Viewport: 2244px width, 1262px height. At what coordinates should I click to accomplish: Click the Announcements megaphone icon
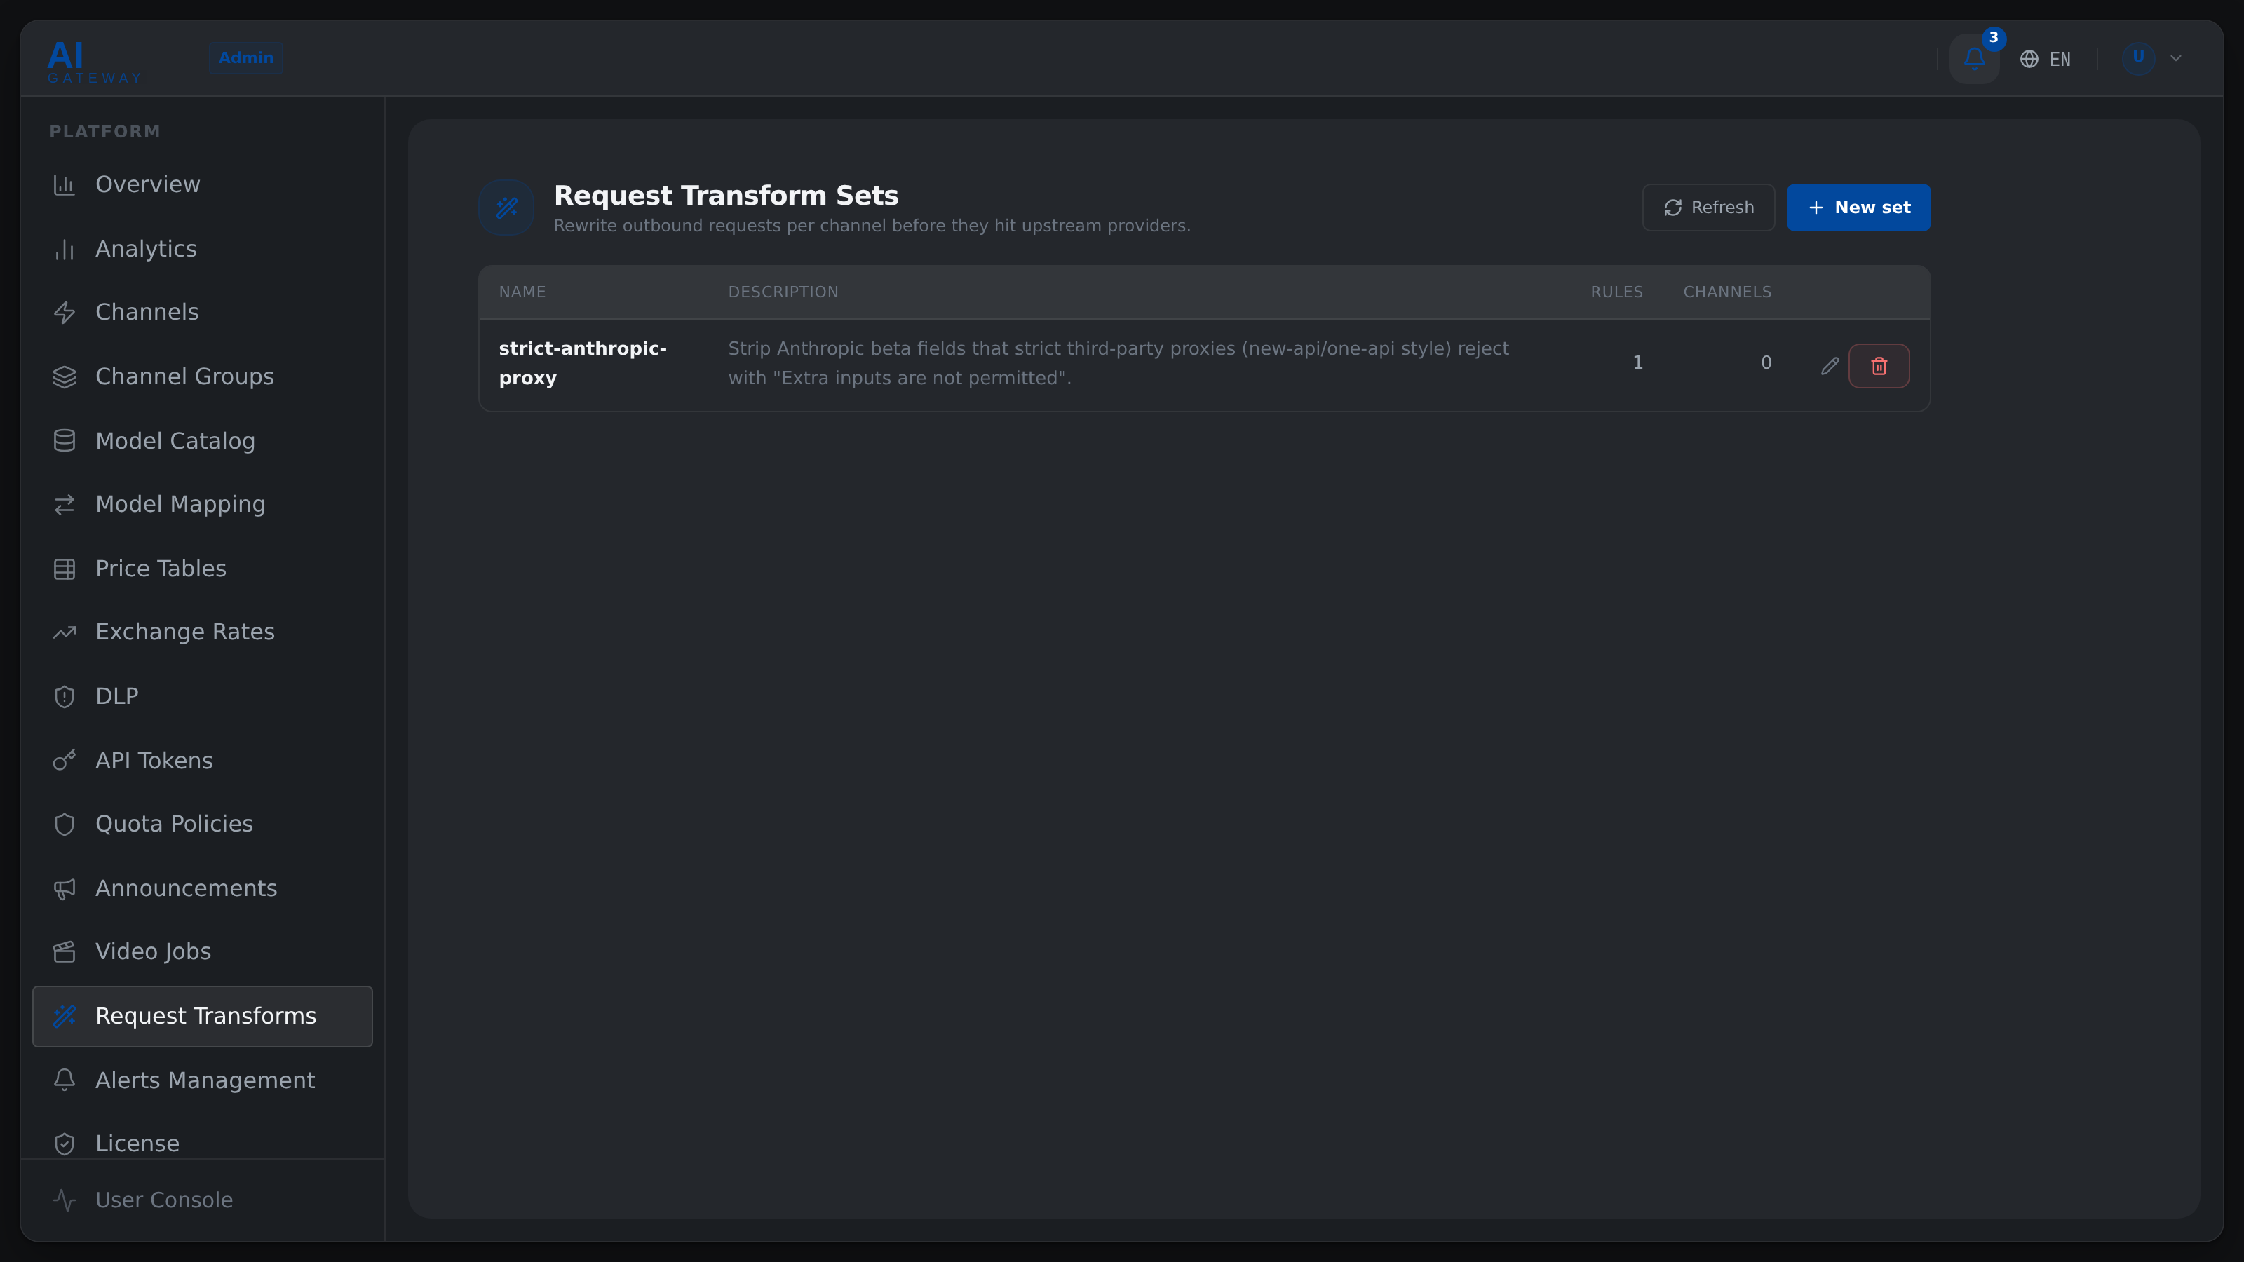pyautogui.click(x=65, y=888)
